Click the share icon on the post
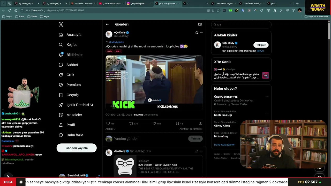Screen dimensions: 331x186 pyautogui.click(x=200, y=123)
